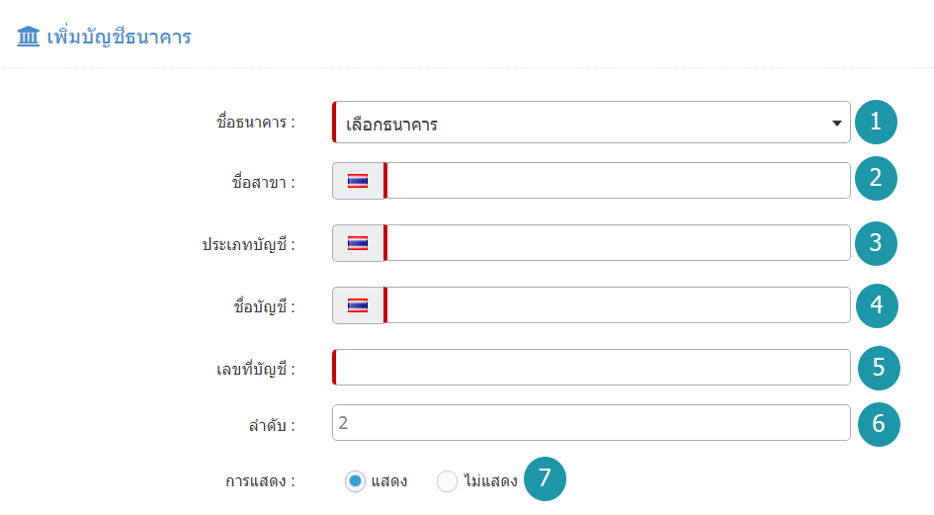
Task: Click the ลำดับ order field showing 2
Action: pyautogui.click(x=591, y=423)
